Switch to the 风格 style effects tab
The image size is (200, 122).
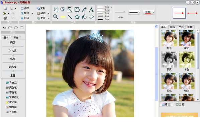coord(172,27)
